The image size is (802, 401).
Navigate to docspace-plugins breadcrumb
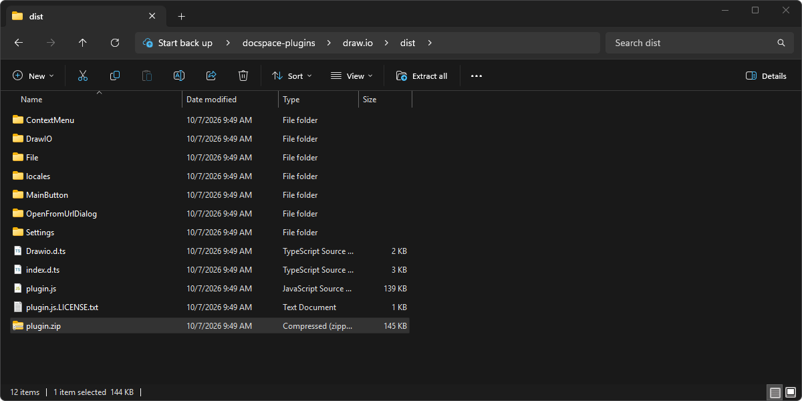pos(279,43)
